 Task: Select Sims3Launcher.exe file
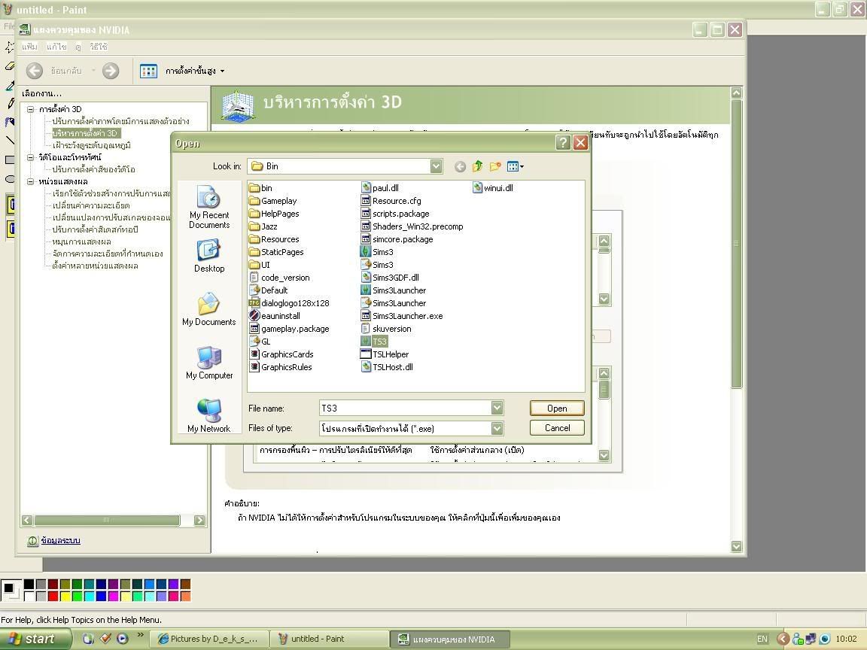(402, 316)
